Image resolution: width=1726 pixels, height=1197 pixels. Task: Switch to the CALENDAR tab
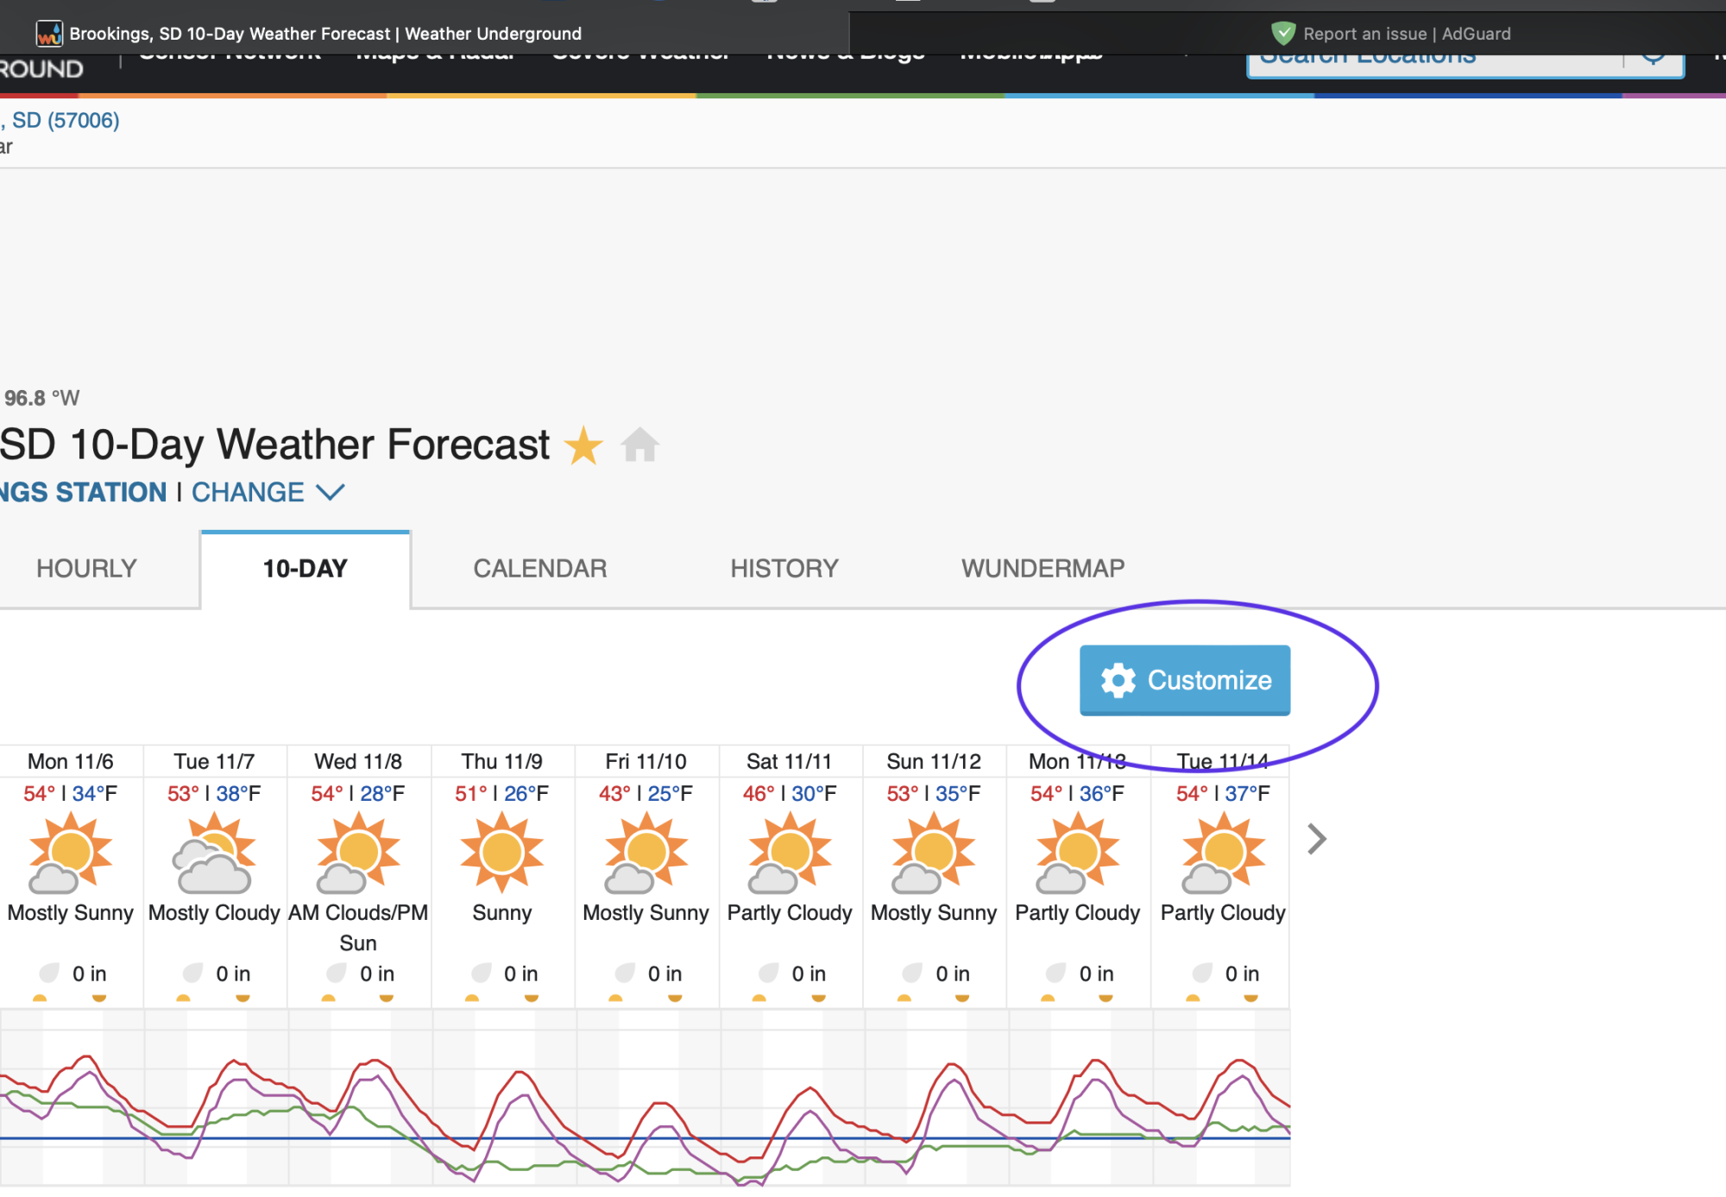click(539, 568)
